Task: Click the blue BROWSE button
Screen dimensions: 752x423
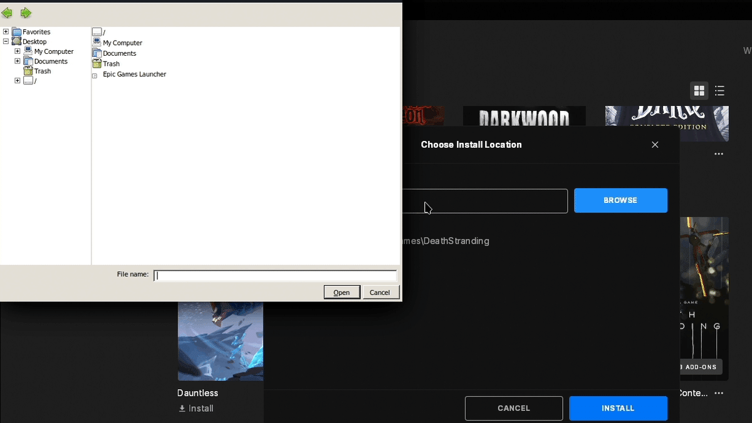Action: click(620, 201)
